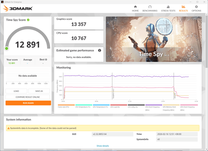The height and width of the screenshot is (151, 208).
Task: Click the orange RUN AGAIN button
Action: pyautogui.click(x=28, y=103)
